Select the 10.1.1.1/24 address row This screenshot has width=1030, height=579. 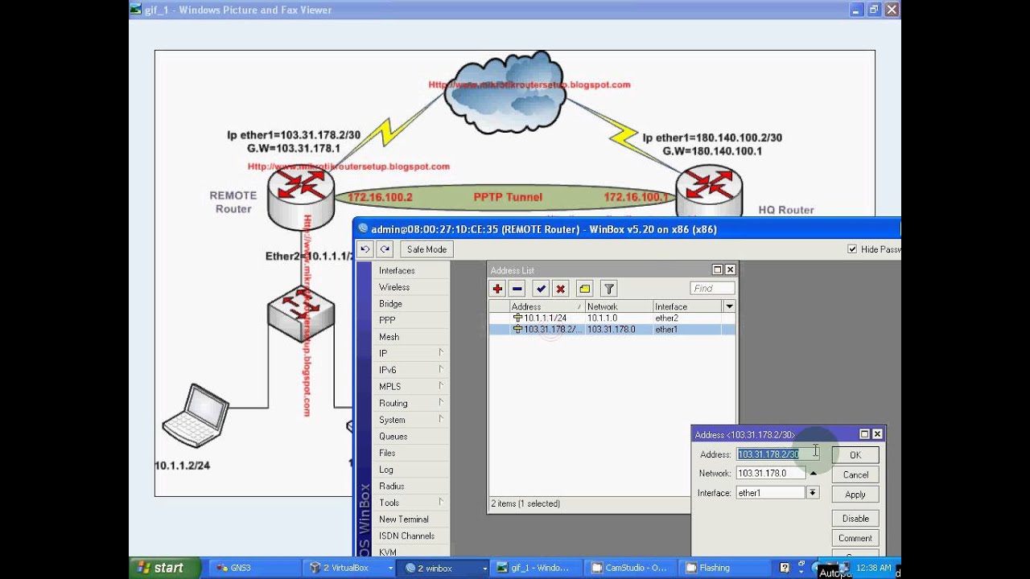click(612, 318)
